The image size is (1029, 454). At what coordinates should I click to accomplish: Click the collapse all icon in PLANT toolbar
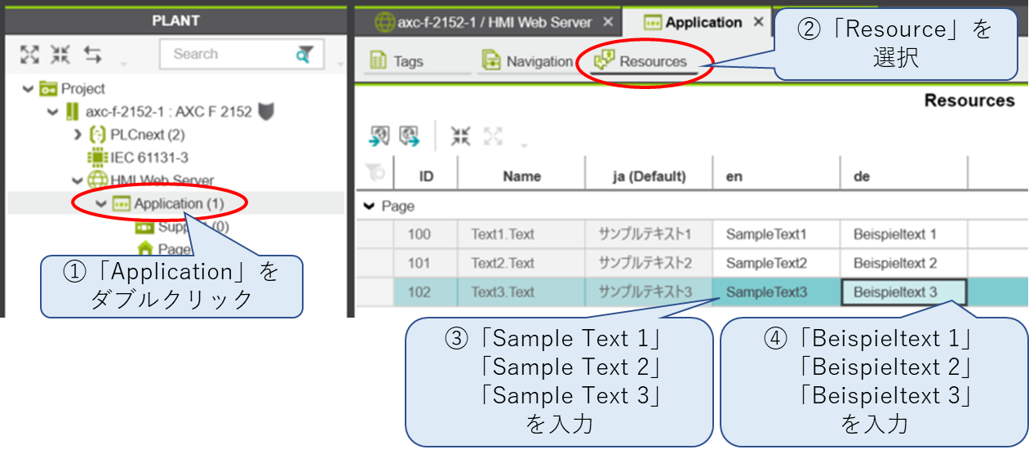click(60, 55)
